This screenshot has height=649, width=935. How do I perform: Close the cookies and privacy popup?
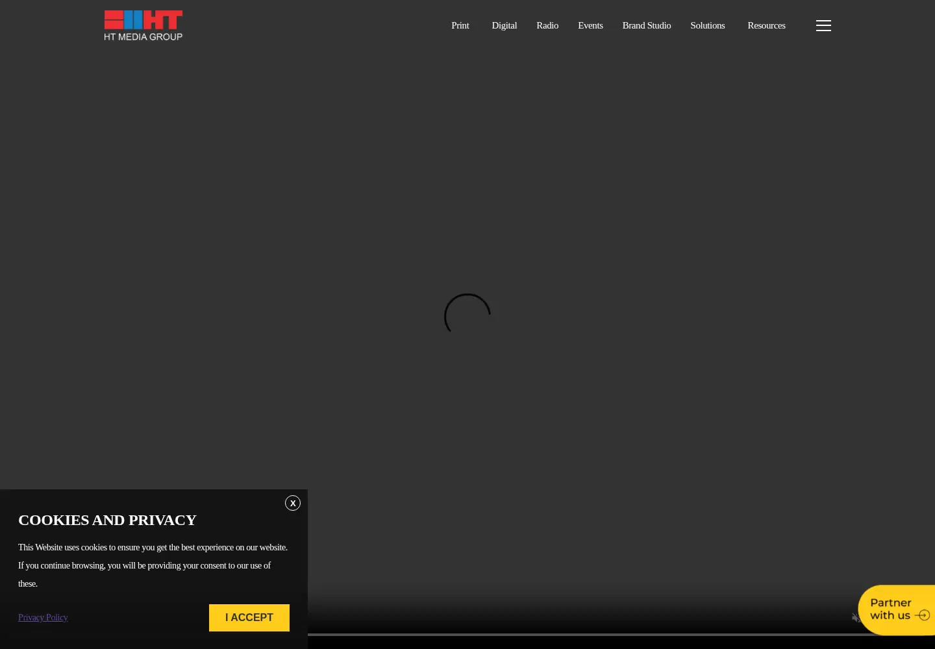click(x=293, y=503)
